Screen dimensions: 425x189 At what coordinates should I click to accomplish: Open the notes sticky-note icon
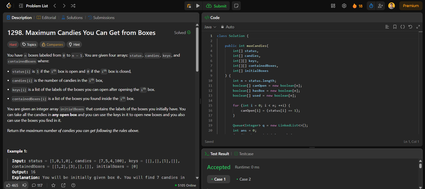click(x=236, y=6)
